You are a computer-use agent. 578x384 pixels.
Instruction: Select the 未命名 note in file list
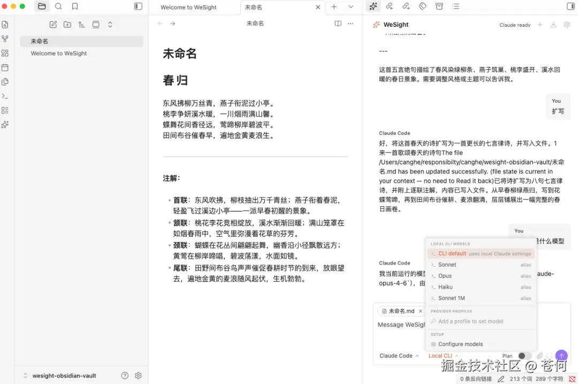(81, 41)
